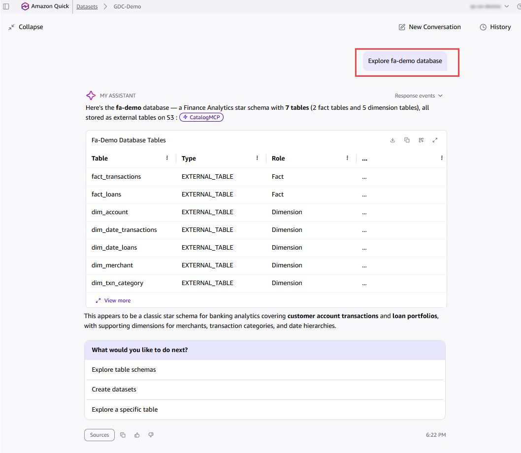This screenshot has width=521, height=453.
Task: Copy the Fa-Demo Database Tables
Action: (x=407, y=140)
